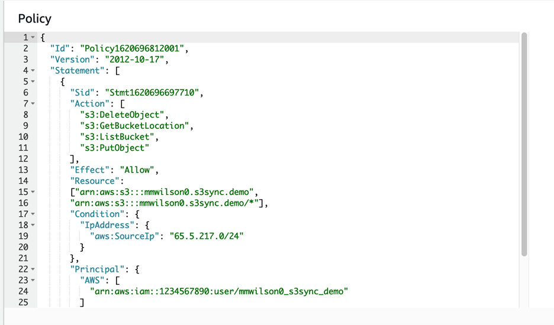Click the "Condition" key
554x325 pixels.
pyautogui.click(x=97, y=214)
